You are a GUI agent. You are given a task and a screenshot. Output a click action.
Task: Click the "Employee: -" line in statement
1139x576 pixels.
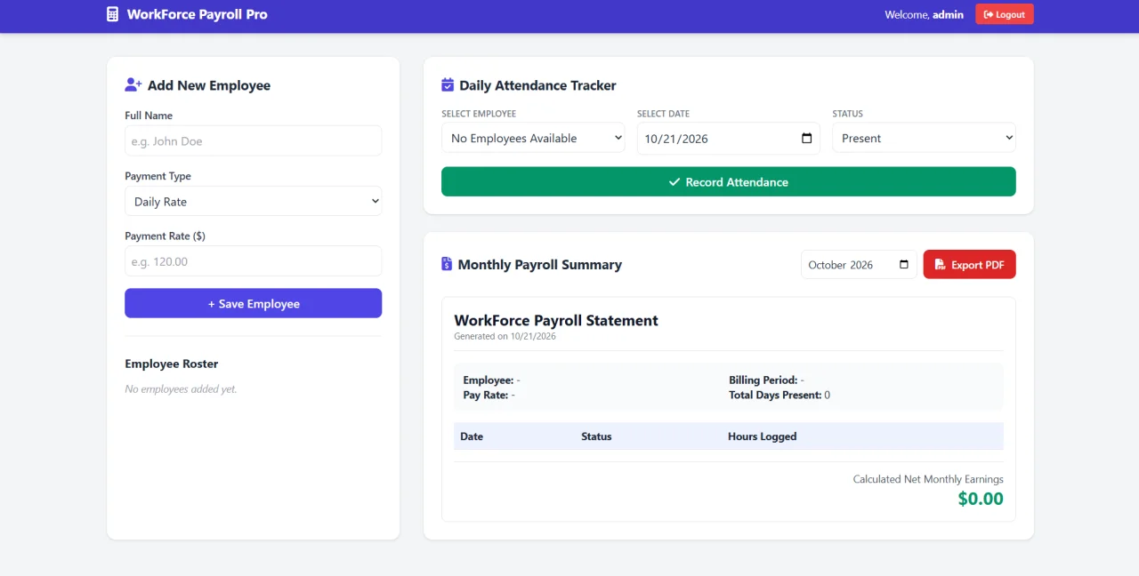[x=491, y=380]
